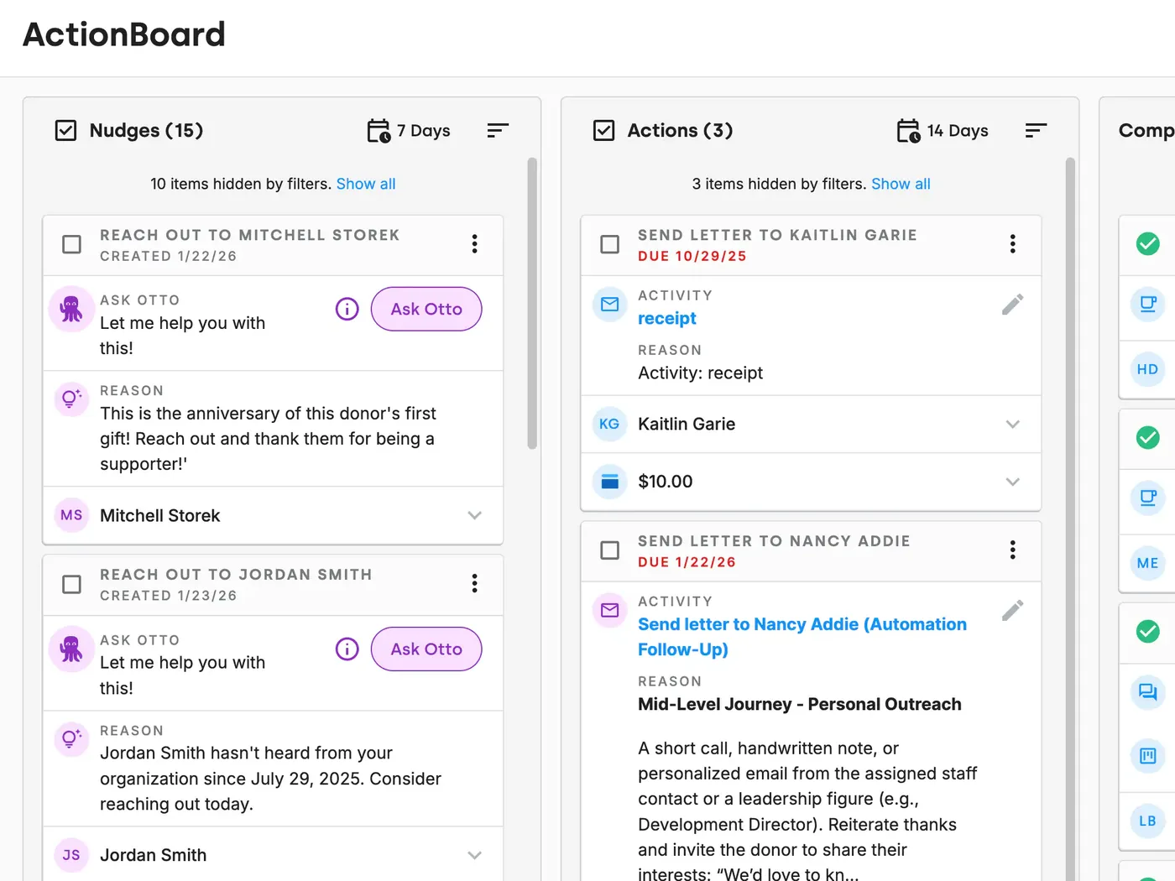The height and width of the screenshot is (881, 1175).
Task: Click Otto octopus avatar in Mitchell Storek card
Action: click(71, 310)
